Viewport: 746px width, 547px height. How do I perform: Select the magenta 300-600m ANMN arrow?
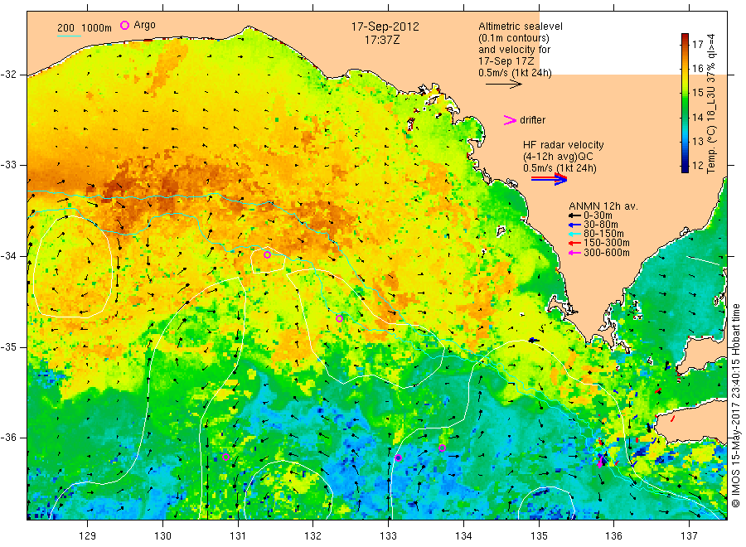click(574, 253)
